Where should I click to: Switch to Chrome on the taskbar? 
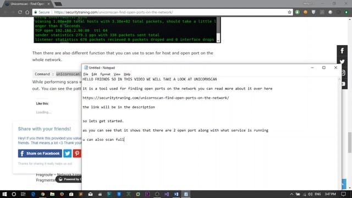[x=43, y=194]
